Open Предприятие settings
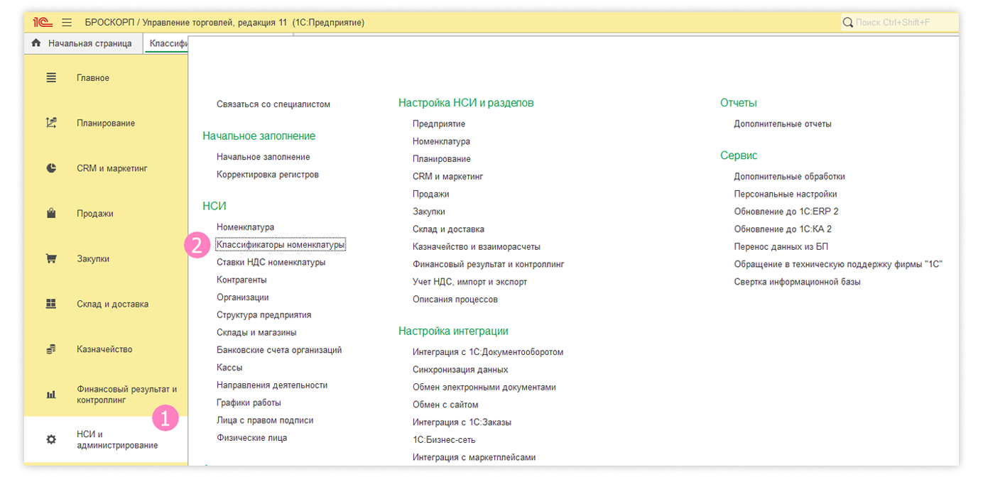Screen dimensions: 983x477 tap(439, 124)
